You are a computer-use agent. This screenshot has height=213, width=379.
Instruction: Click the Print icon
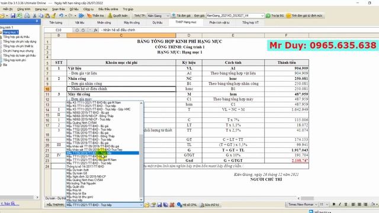27,16
